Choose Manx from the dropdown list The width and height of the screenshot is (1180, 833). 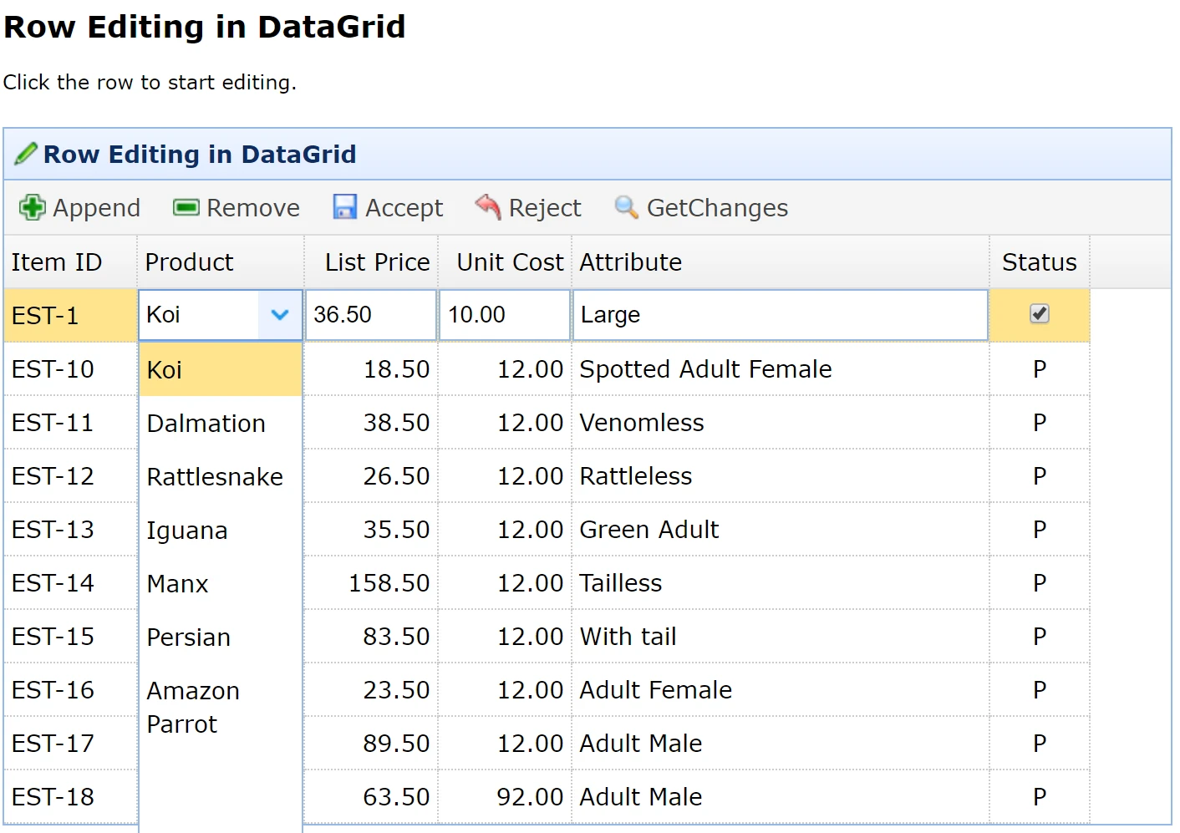[x=221, y=583]
